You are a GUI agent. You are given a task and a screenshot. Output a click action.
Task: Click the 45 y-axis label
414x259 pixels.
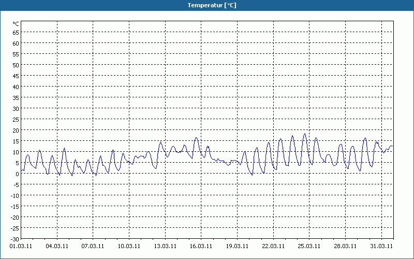16,76
